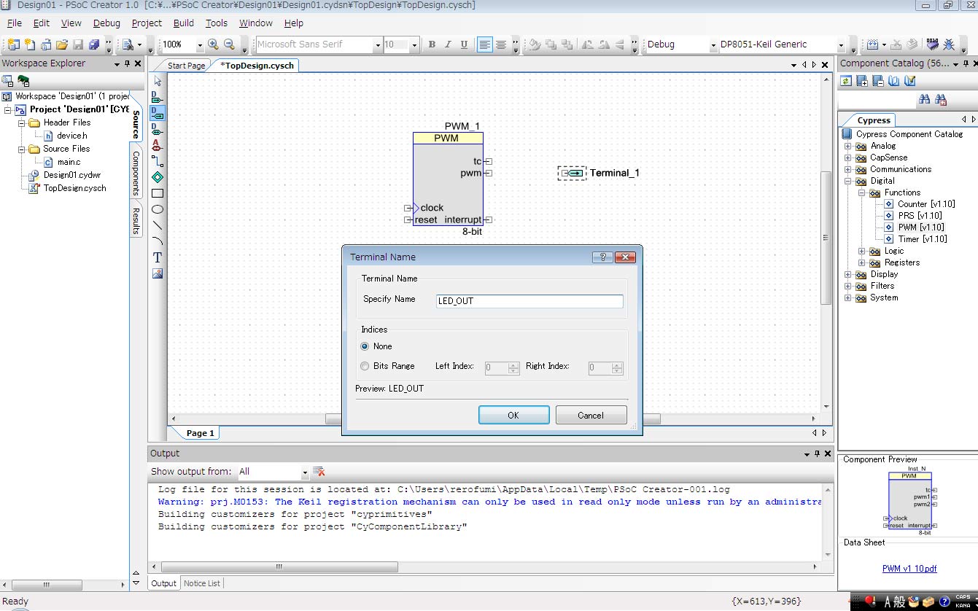Select the None indices radio button
Image resolution: width=978 pixels, height=611 pixels.
pos(365,346)
